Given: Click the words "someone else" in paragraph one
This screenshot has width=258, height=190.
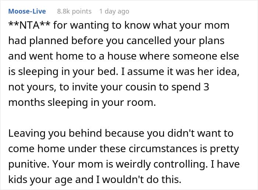Looking at the screenshot, I should pyautogui.click(x=206, y=56).
